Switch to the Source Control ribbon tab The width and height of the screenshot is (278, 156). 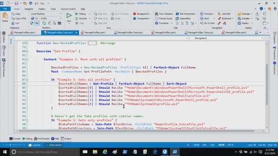(68, 9)
